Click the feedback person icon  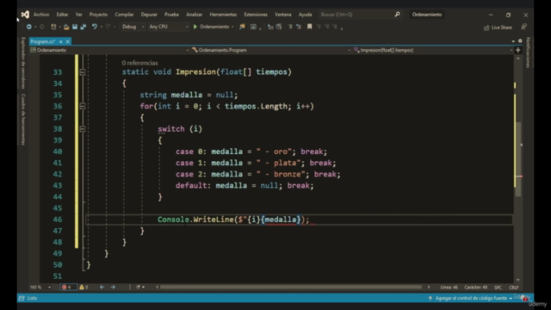(x=523, y=27)
